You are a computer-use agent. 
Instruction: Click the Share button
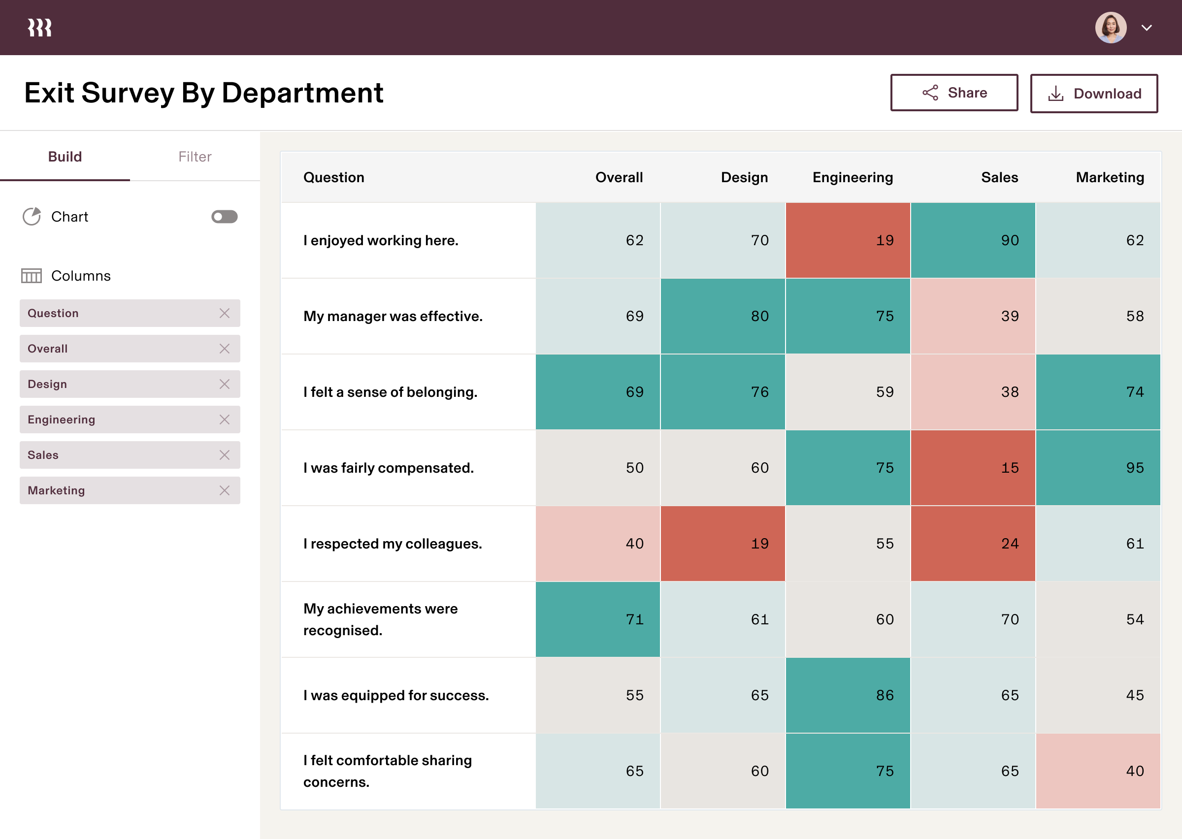[x=954, y=93]
